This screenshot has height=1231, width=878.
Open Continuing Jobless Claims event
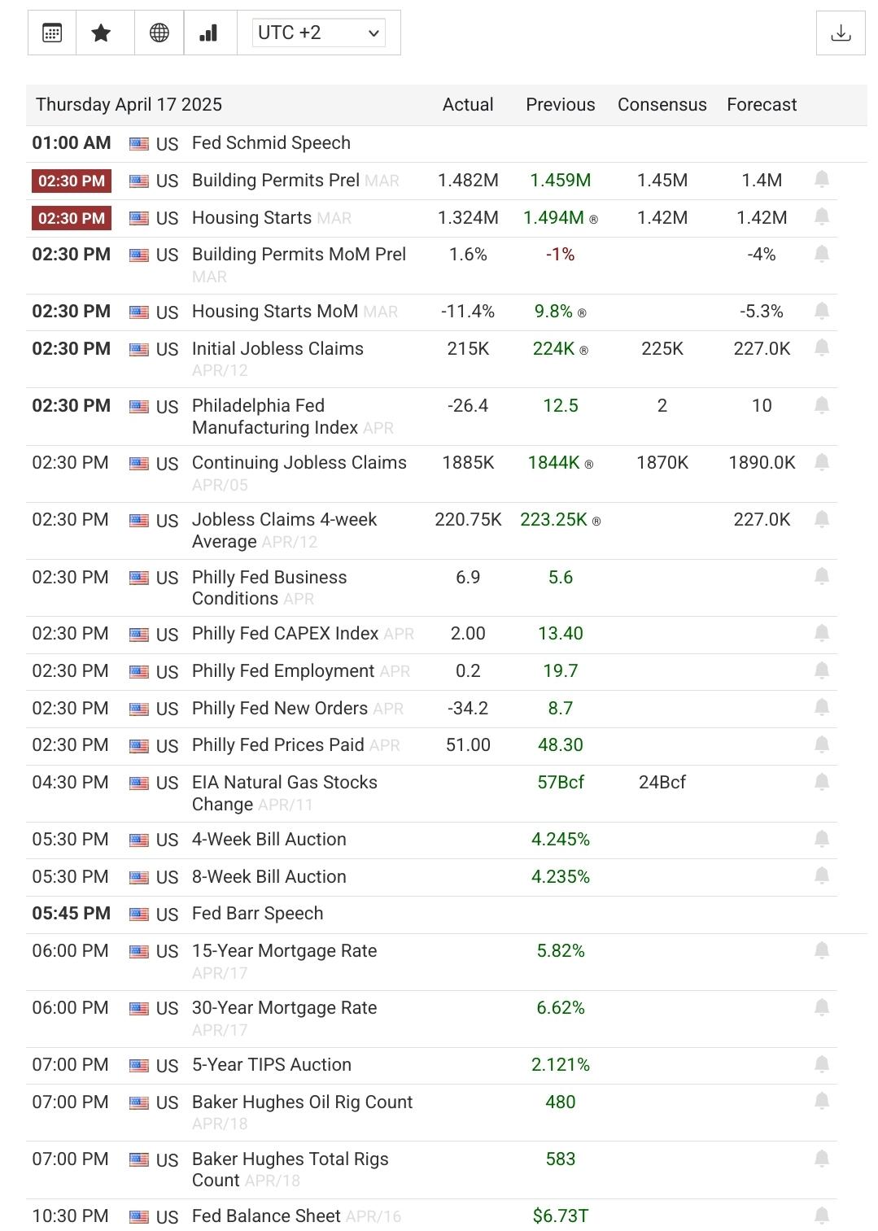tap(299, 463)
